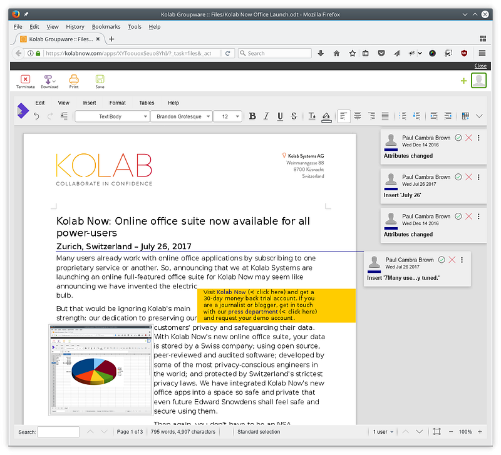Reject the "Insert '7Many use...y tuned.'" change

pos(452,260)
